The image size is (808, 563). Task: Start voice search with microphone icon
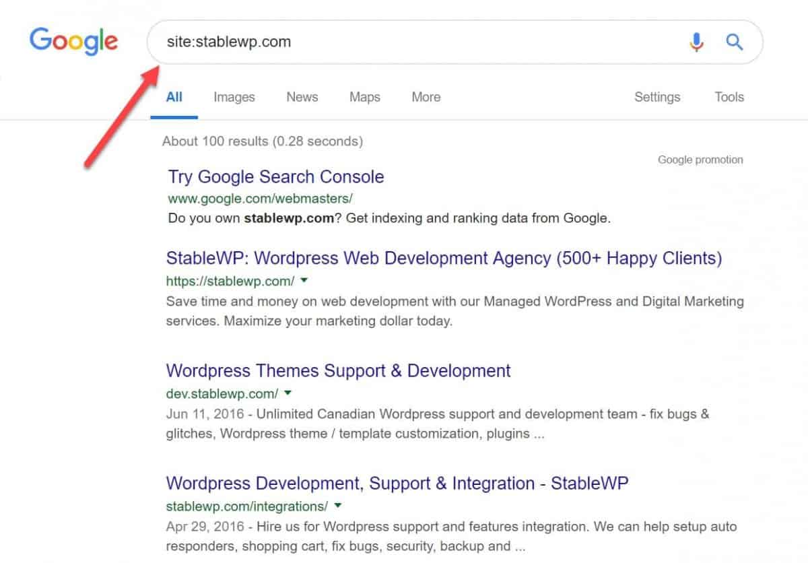[696, 42]
